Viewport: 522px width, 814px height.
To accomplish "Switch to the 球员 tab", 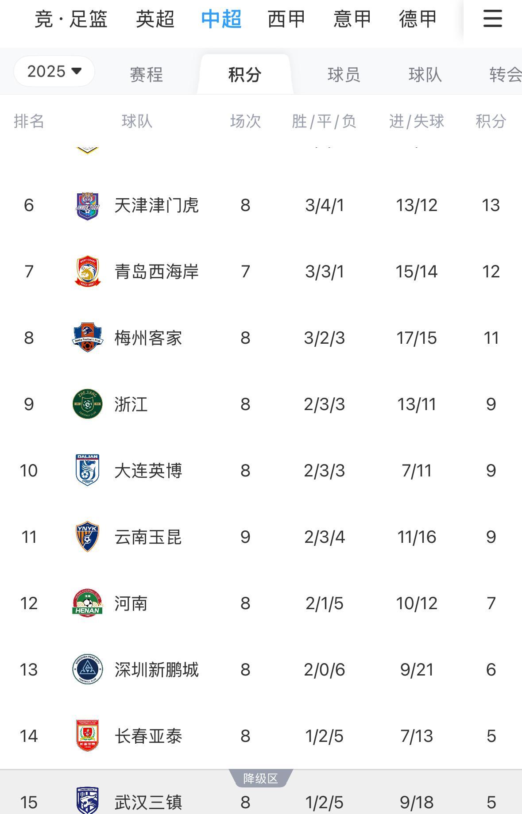I will pos(344,74).
